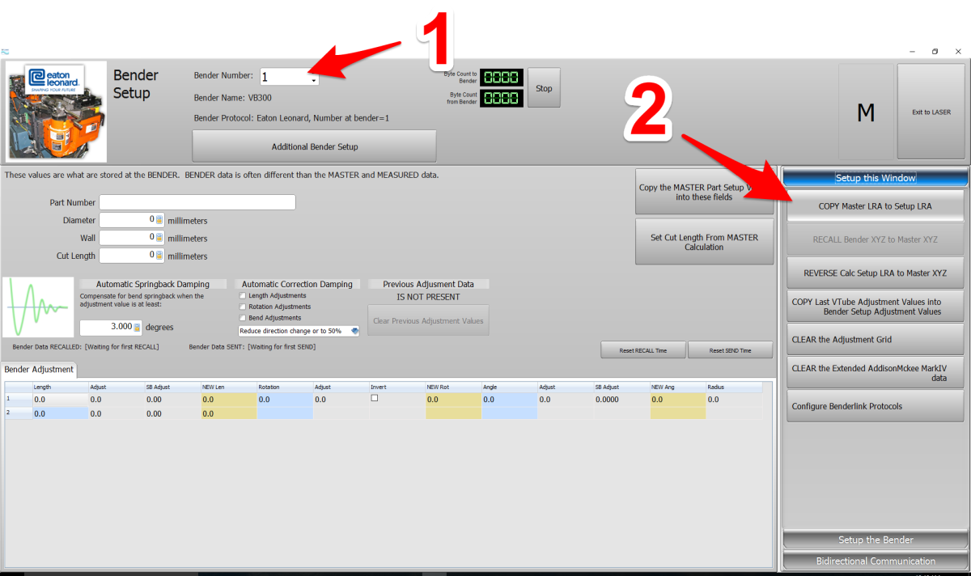Open calculator icon in Diameter field
Viewport: 971px width, 576px height.
tap(159, 220)
